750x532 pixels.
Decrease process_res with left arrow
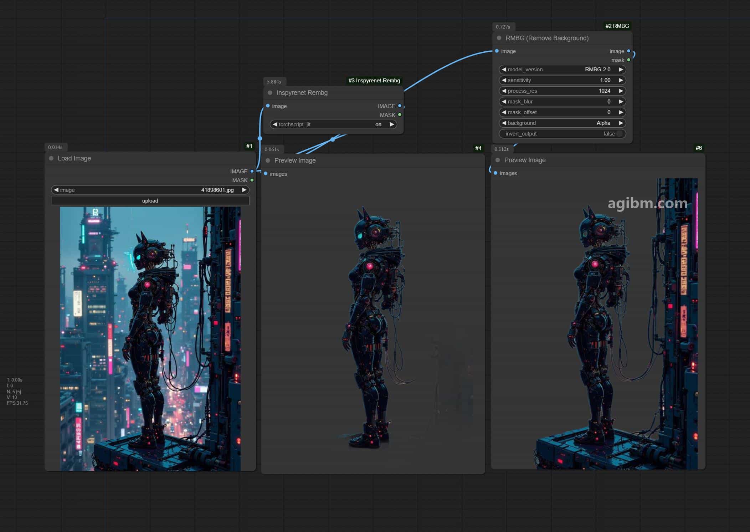click(x=504, y=91)
